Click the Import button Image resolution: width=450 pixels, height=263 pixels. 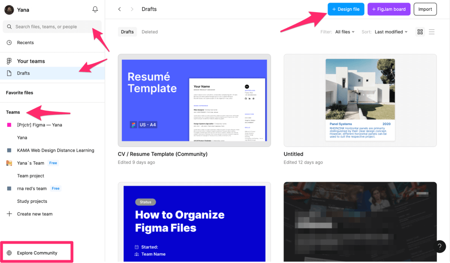pos(425,9)
